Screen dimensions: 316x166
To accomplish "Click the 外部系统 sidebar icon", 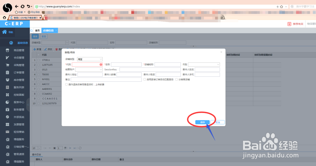I will click(8, 117).
